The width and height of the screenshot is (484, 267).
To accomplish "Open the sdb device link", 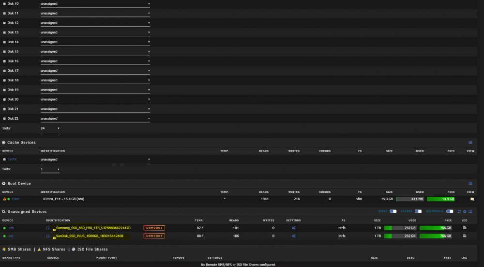I will click(11, 228).
